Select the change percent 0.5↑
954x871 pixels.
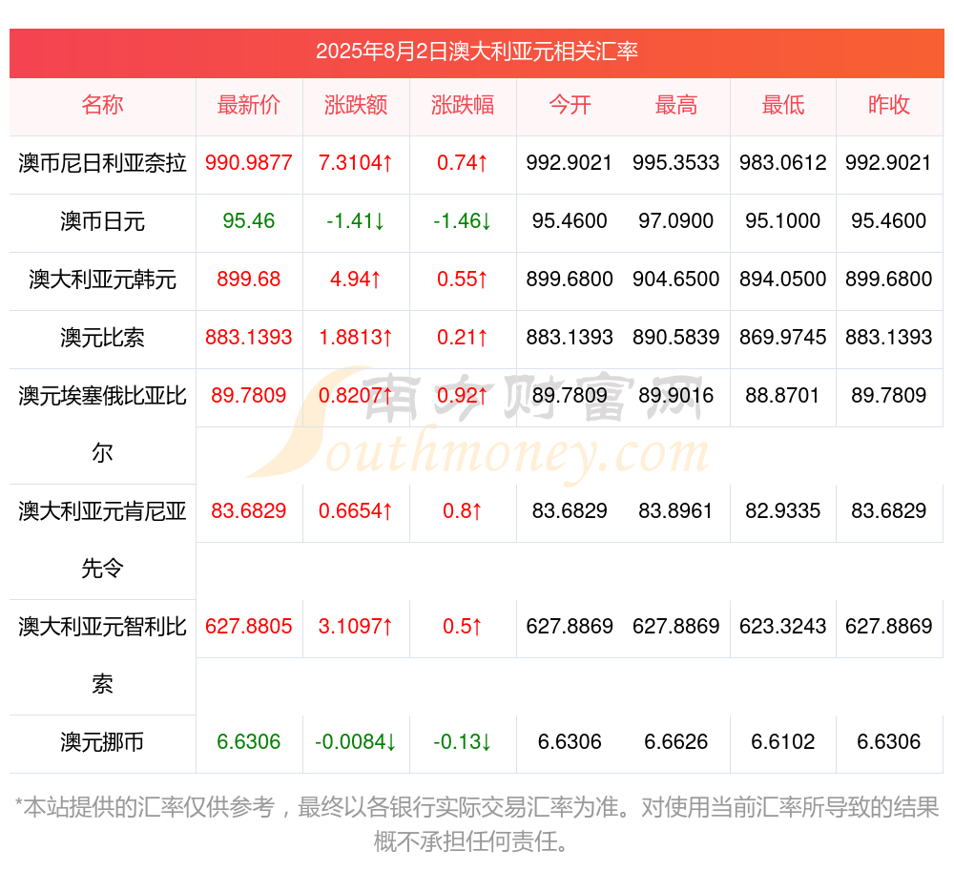pyautogui.click(x=463, y=627)
